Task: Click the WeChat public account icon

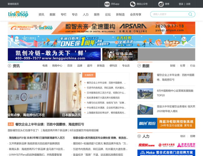Action: coord(132,4)
